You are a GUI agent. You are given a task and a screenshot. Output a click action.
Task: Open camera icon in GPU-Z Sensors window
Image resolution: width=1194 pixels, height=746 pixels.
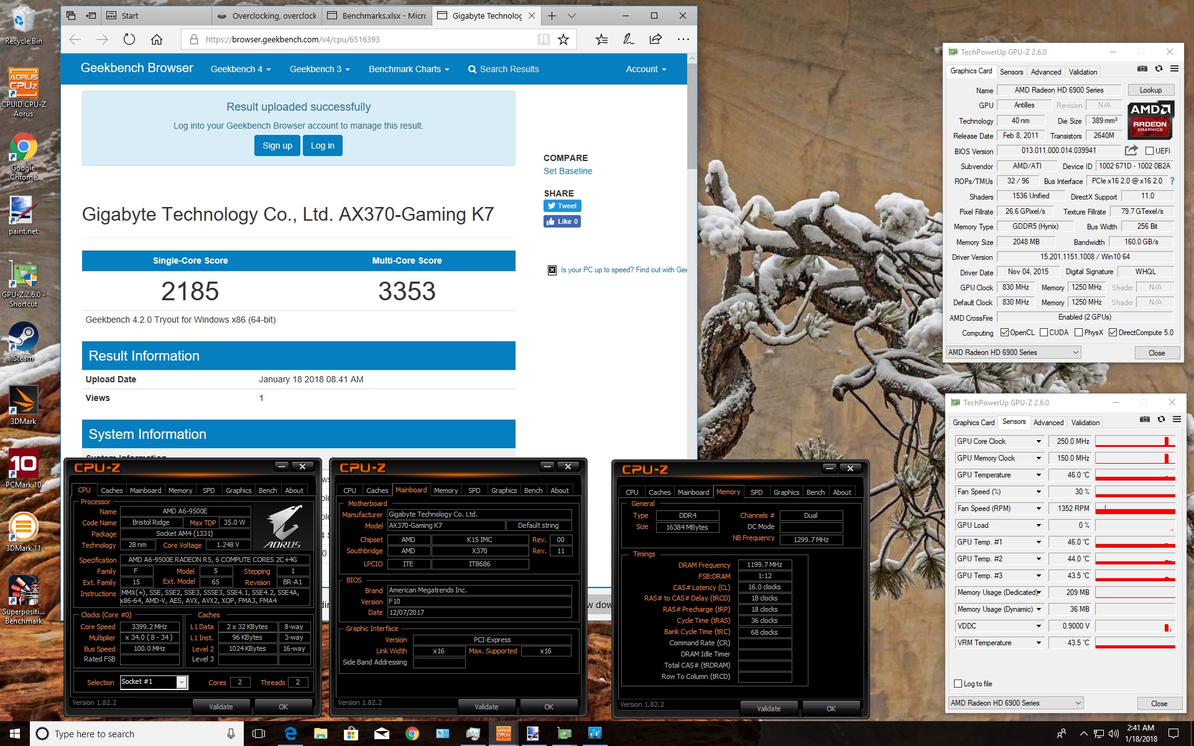(1145, 420)
